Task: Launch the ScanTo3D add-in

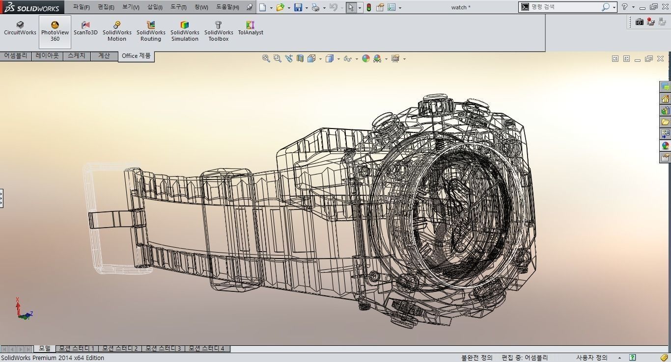Action: (x=85, y=28)
